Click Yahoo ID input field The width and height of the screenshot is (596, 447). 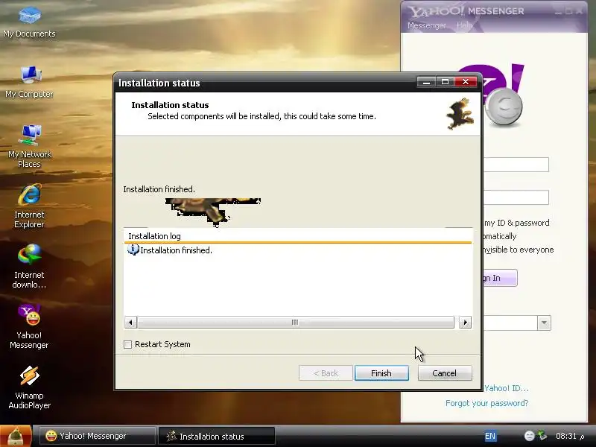click(x=516, y=165)
